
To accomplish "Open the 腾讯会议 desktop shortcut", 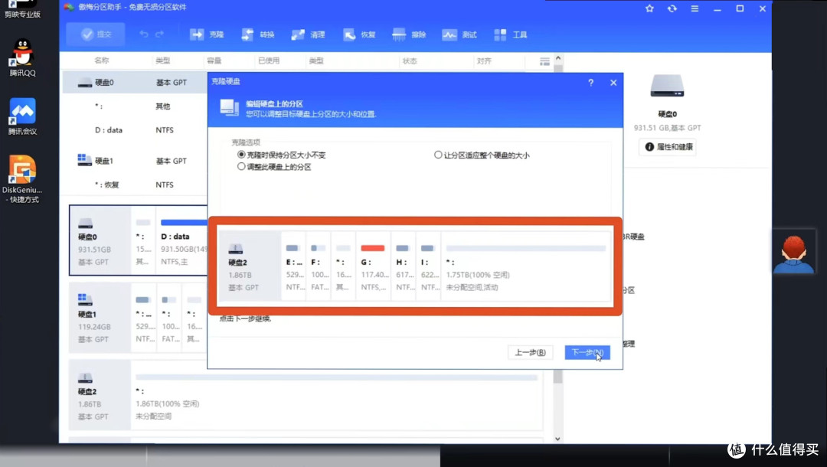I will (22, 116).
